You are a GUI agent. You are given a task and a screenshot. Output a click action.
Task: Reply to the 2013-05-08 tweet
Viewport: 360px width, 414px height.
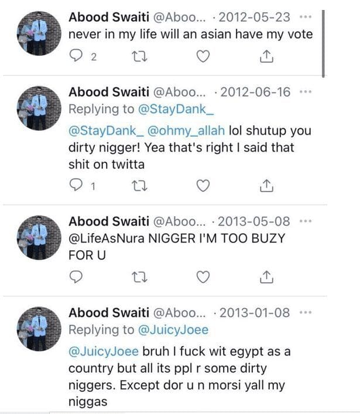coord(77,276)
